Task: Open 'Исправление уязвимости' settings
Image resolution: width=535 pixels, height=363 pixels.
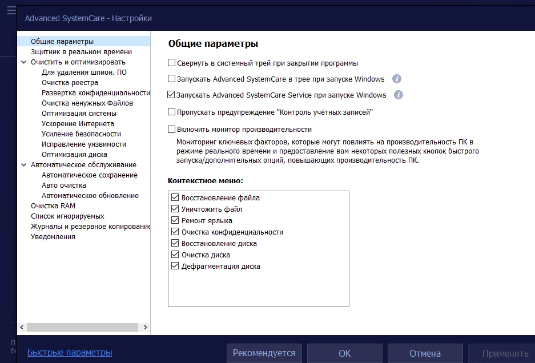Action: 83,144
